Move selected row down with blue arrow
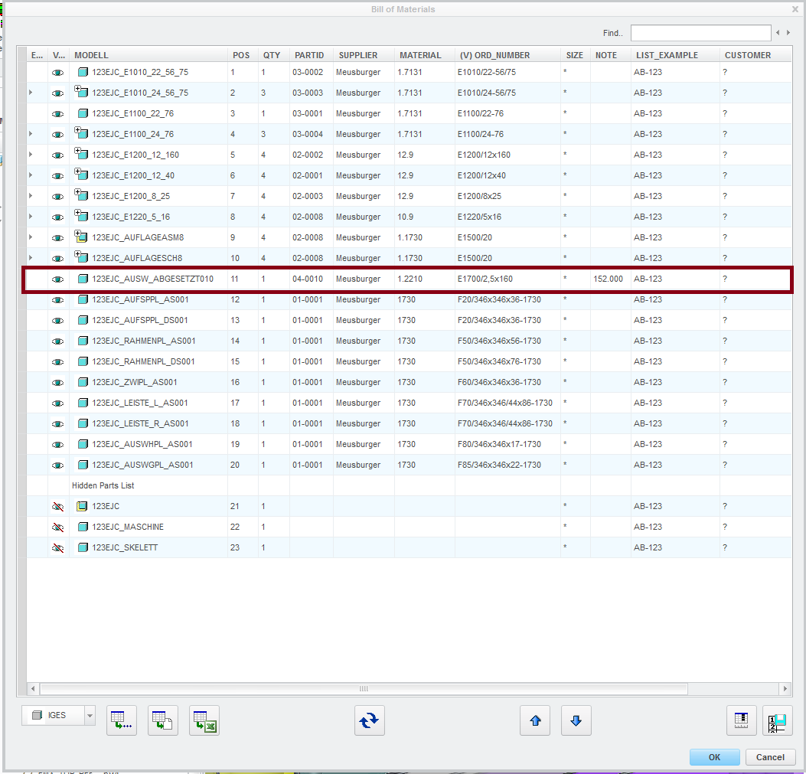The height and width of the screenshot is (774, 806). (576, 720)
